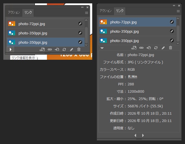This screenshot has width=185, height=144.
Task: Select リンク tab in right panel
Action: [x=120, y=11]
